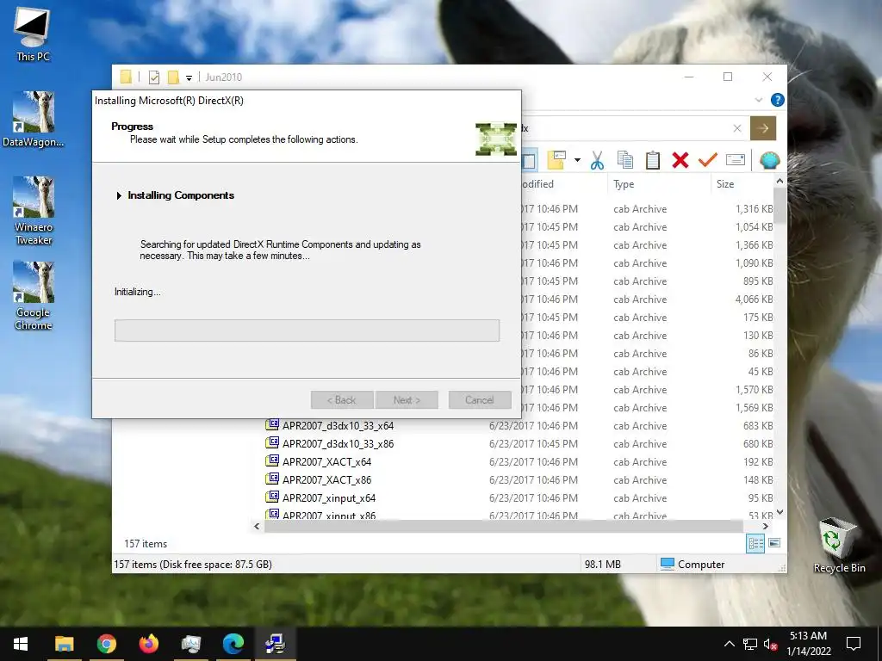Image resolution: width=882 pixels, height=661 pixels.
Task: Sort files by the Size column header
Action: tap(725, 184)
